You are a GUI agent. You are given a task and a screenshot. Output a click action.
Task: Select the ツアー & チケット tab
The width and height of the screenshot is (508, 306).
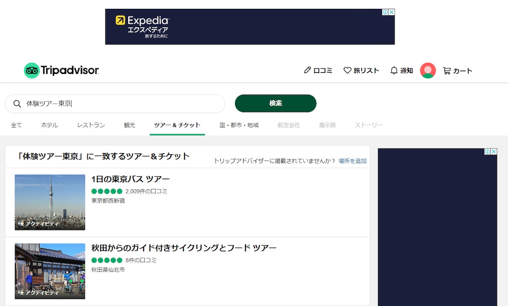point(177,125)
